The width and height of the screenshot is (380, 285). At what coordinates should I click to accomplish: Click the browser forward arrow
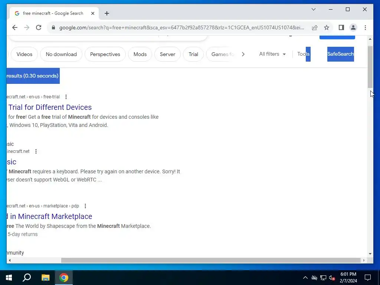click(x=27, y=27)
